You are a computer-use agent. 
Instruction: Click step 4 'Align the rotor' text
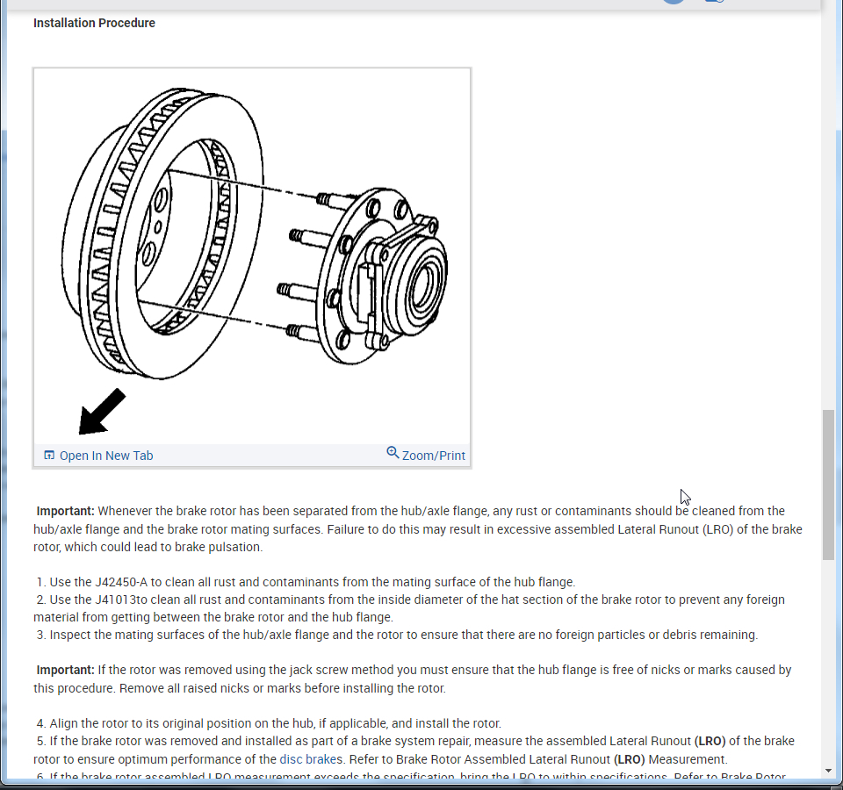tap(269, 723)
